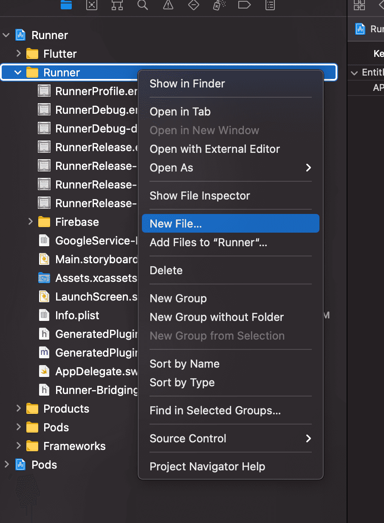Select the Info.plist file
The width and height of the screenshot is (384, 523).
tap(77, 315)
